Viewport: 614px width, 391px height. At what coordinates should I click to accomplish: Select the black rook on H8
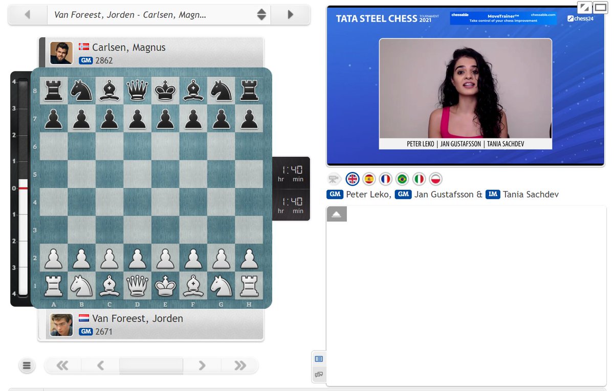pyautogui.click(x=249, y=91)
